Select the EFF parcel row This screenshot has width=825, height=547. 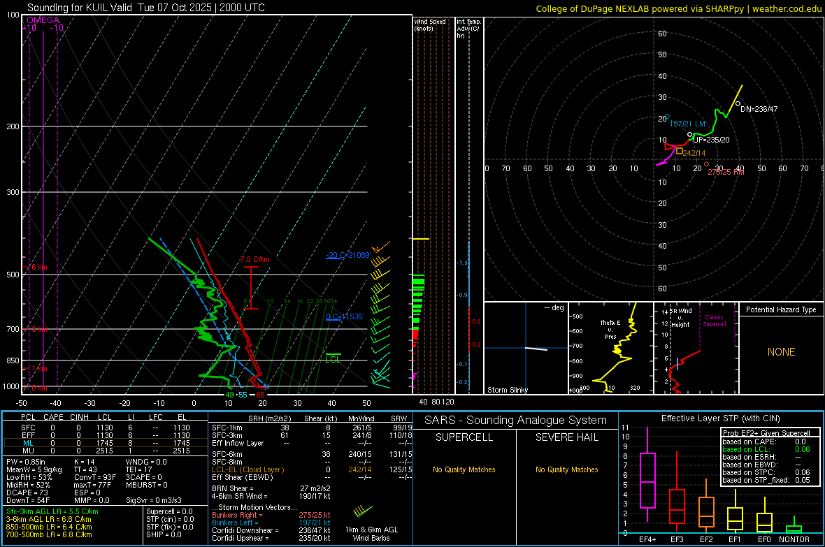click(x=104, y=435)
